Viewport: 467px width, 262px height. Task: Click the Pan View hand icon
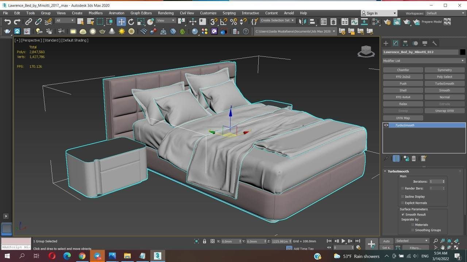pyautogui.click(x=442, y=247)
